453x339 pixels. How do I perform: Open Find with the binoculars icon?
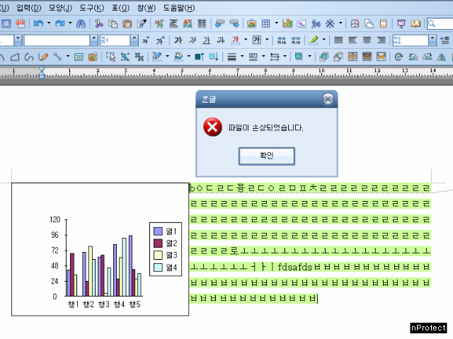point(81,23)
